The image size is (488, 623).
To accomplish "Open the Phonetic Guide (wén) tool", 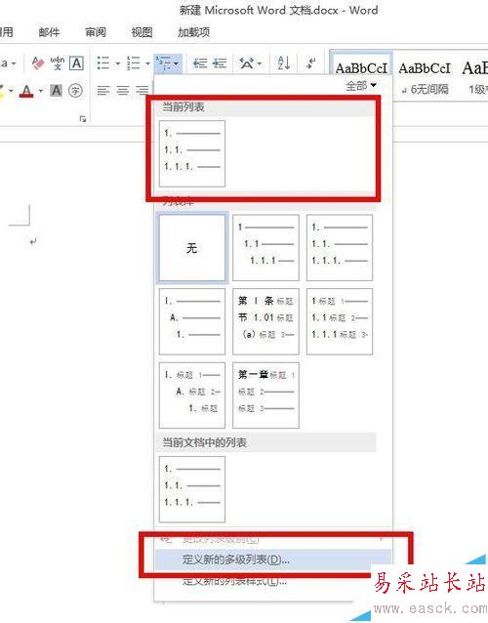I will pyautogui.click(x=58, y=63).
